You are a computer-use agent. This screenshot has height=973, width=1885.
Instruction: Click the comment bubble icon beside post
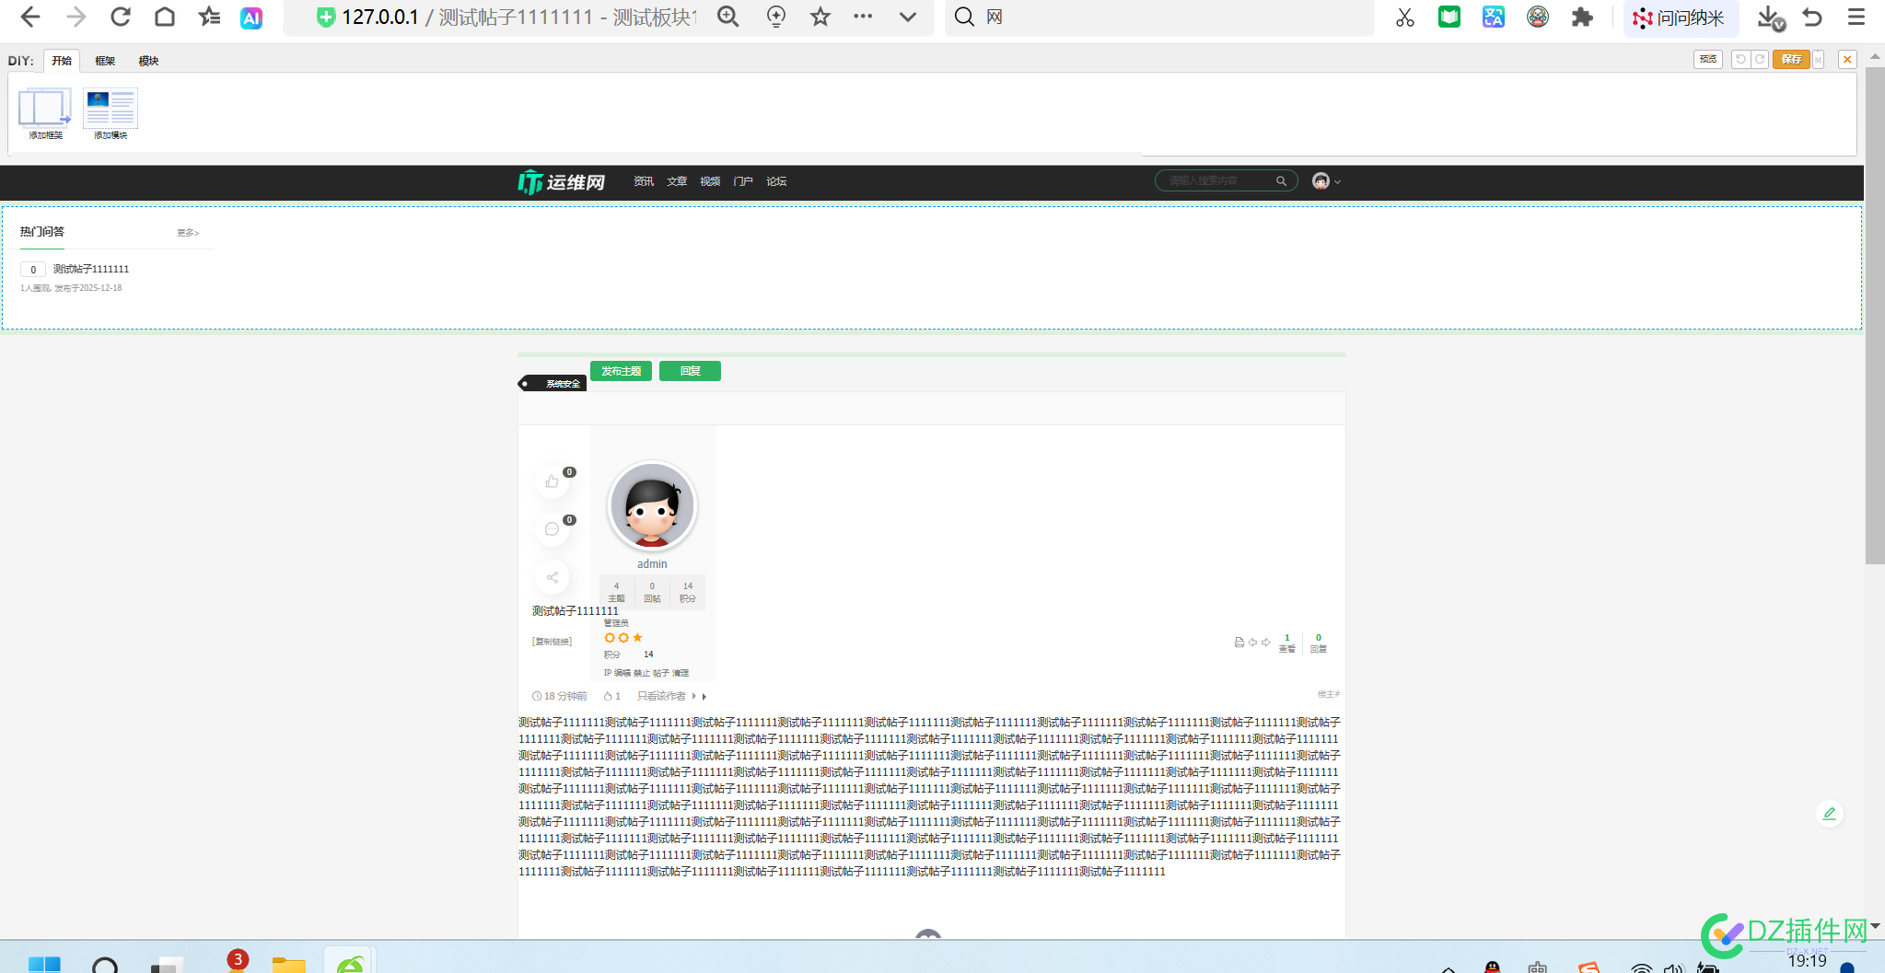(x=552, y=529)
